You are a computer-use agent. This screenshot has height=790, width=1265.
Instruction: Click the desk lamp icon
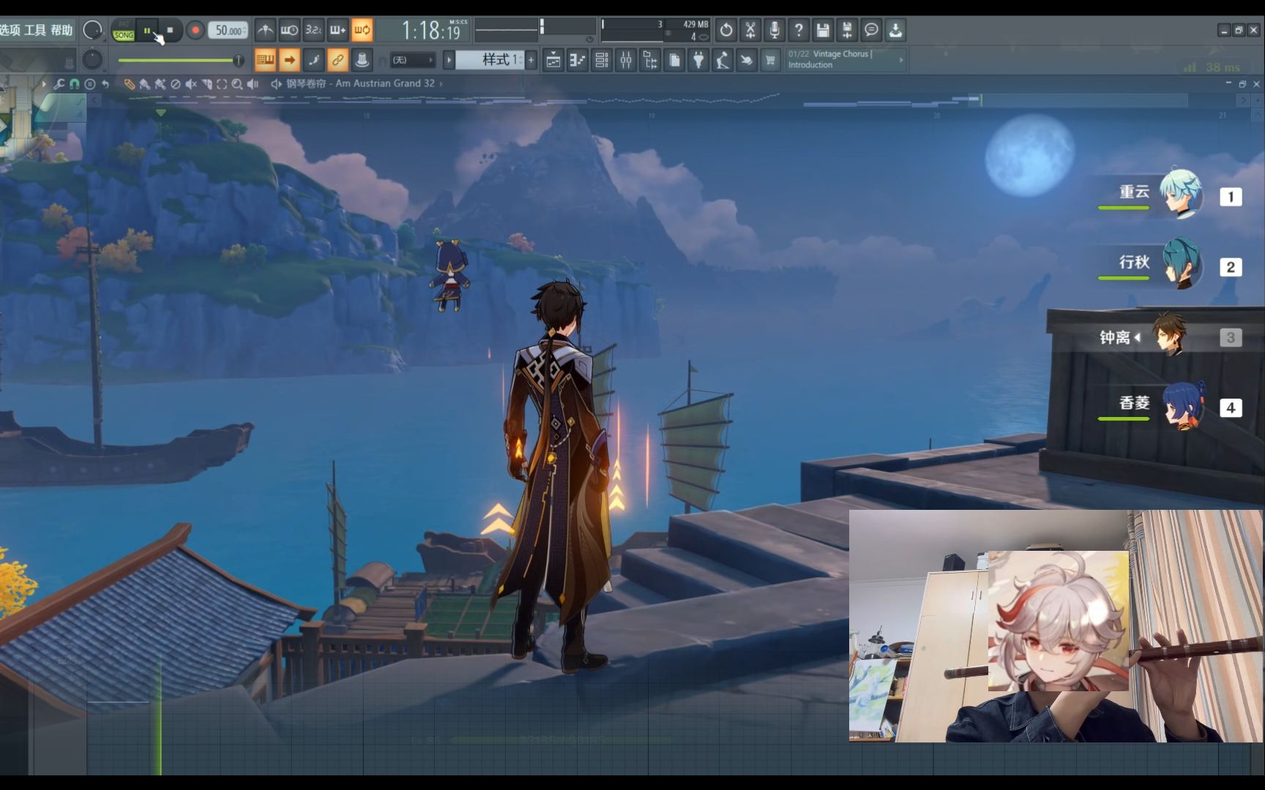(x=723, y=60)
